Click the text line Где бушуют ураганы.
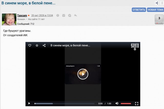The width and height of the screenshot is (164, 109). pyautogui.click(x=17, y=31)
